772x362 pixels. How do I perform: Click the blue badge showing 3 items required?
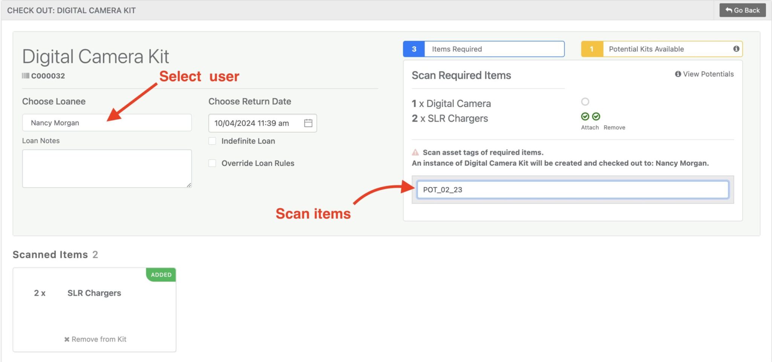[414, 49]
